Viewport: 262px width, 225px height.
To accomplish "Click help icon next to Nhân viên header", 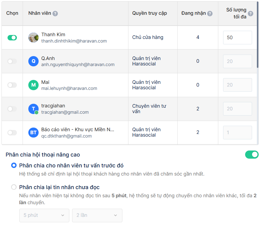I will pos(55,14).
